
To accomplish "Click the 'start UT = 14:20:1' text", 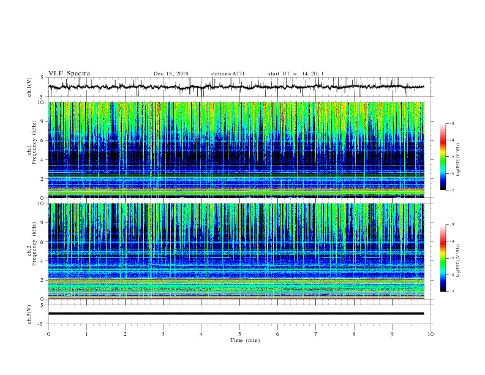I will coord(296,74).
